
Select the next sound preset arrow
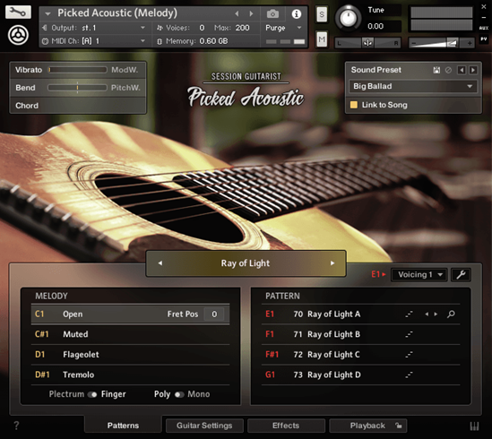click(x=473, y=70)
